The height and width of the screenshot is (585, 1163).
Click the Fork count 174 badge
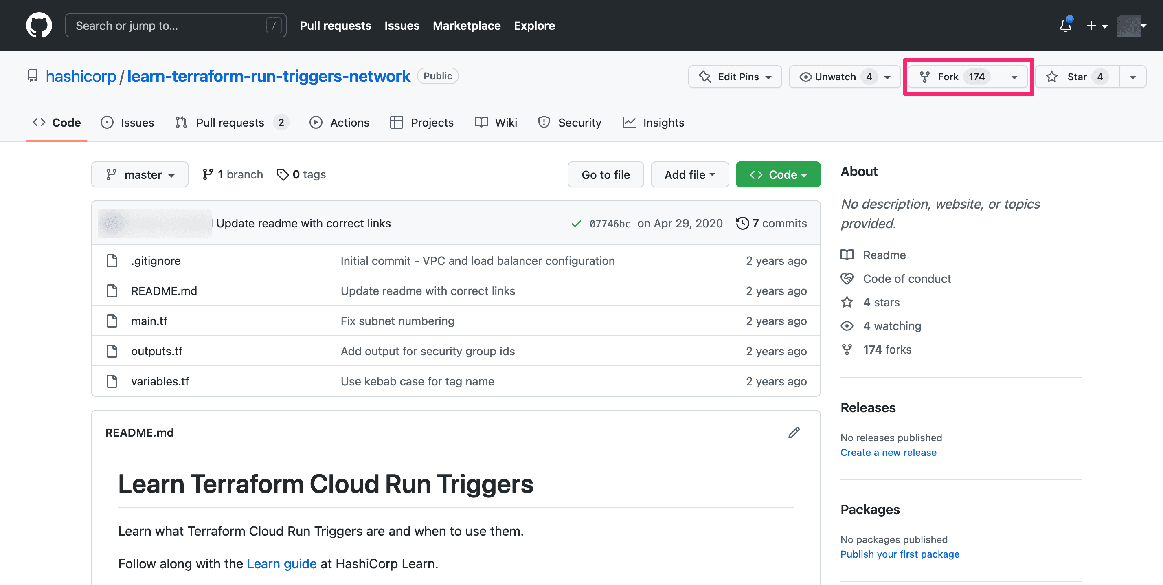tap(976, 77)
